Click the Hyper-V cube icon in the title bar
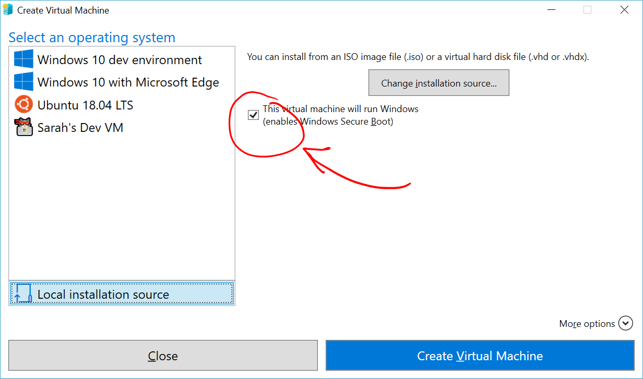643x379 pixels. click(8, 9)
